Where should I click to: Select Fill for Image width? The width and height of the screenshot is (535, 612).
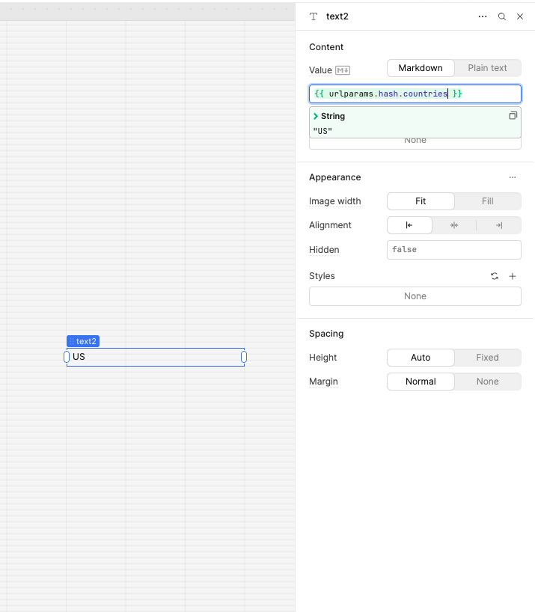(487, 201)
